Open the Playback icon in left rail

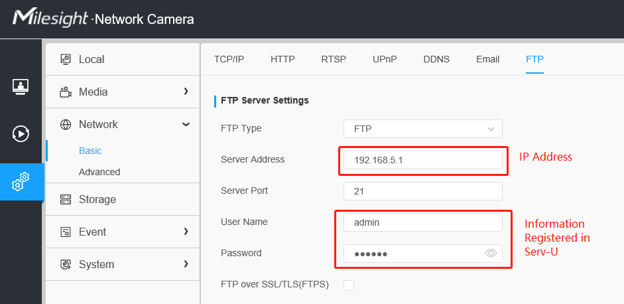click(21, 134)
